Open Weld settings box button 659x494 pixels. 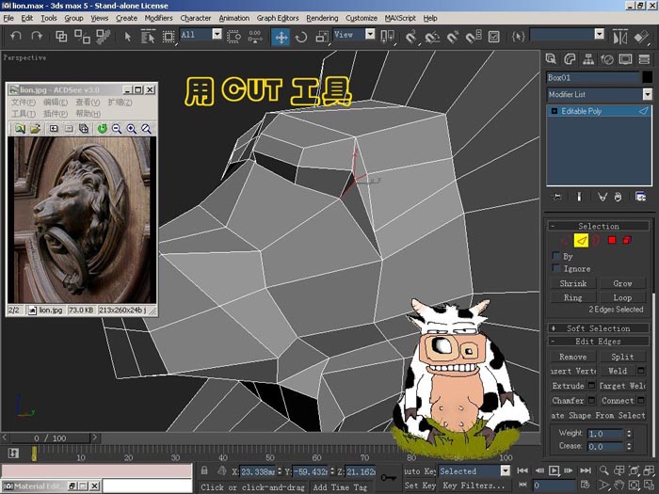641,371
